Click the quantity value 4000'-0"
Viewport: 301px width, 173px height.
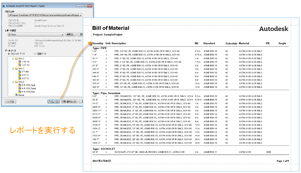tap(96, 107)
